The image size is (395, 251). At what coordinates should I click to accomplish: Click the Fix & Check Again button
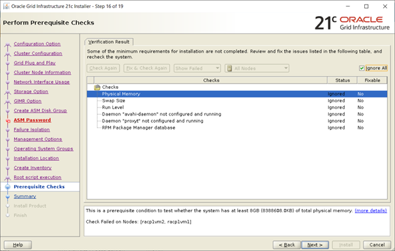coord(146,68)
